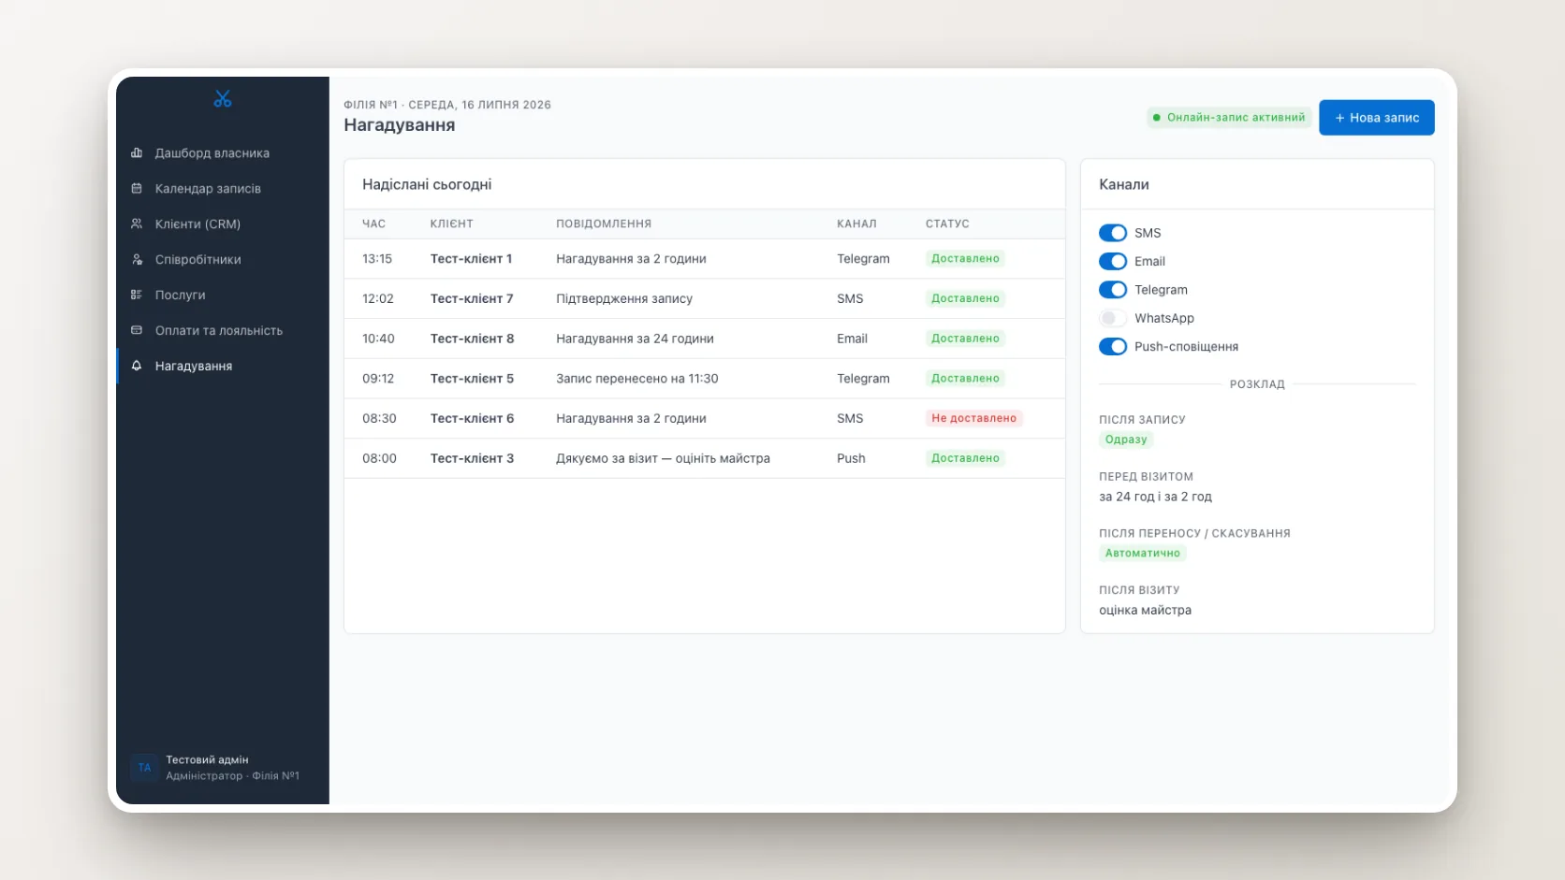Disable the Email channel toggle

pos(1112,261)
